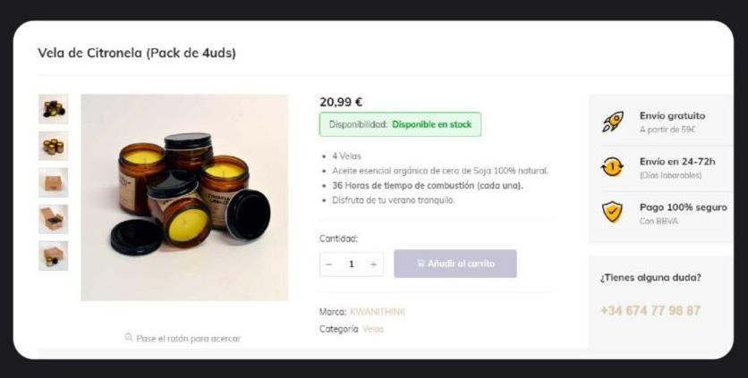The width and height of the screenshot is (748, 378).
Task: Select the second thumbnail with four candles
Action: [53, 146]
